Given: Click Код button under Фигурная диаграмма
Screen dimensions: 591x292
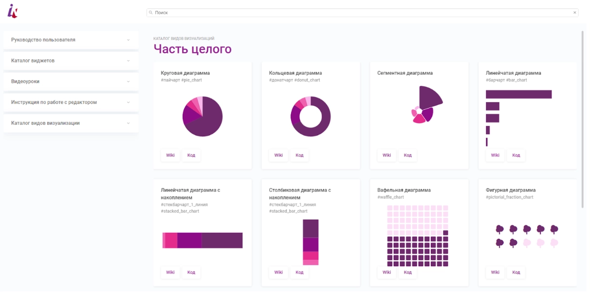Looking at the screenshot, I should [x=516, y=272].
